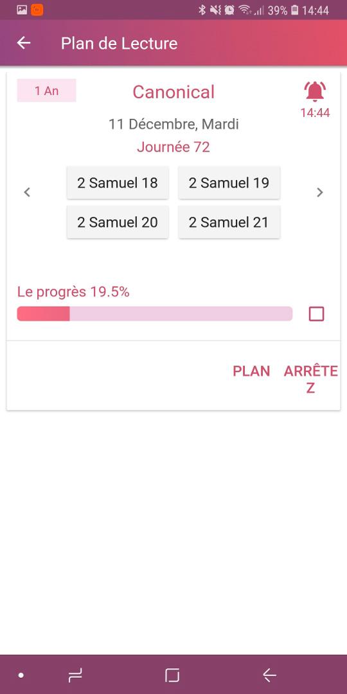Image resolution: width=347 pixels, height=694 pixels.
Task: Open the reminder alarm bell
Action: tap(315, 92)
